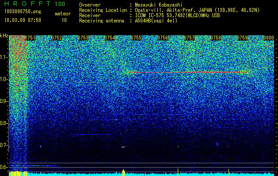The image size is (278, 176).
Task: Click the 0759 time marker
Action: click(242, 38)
